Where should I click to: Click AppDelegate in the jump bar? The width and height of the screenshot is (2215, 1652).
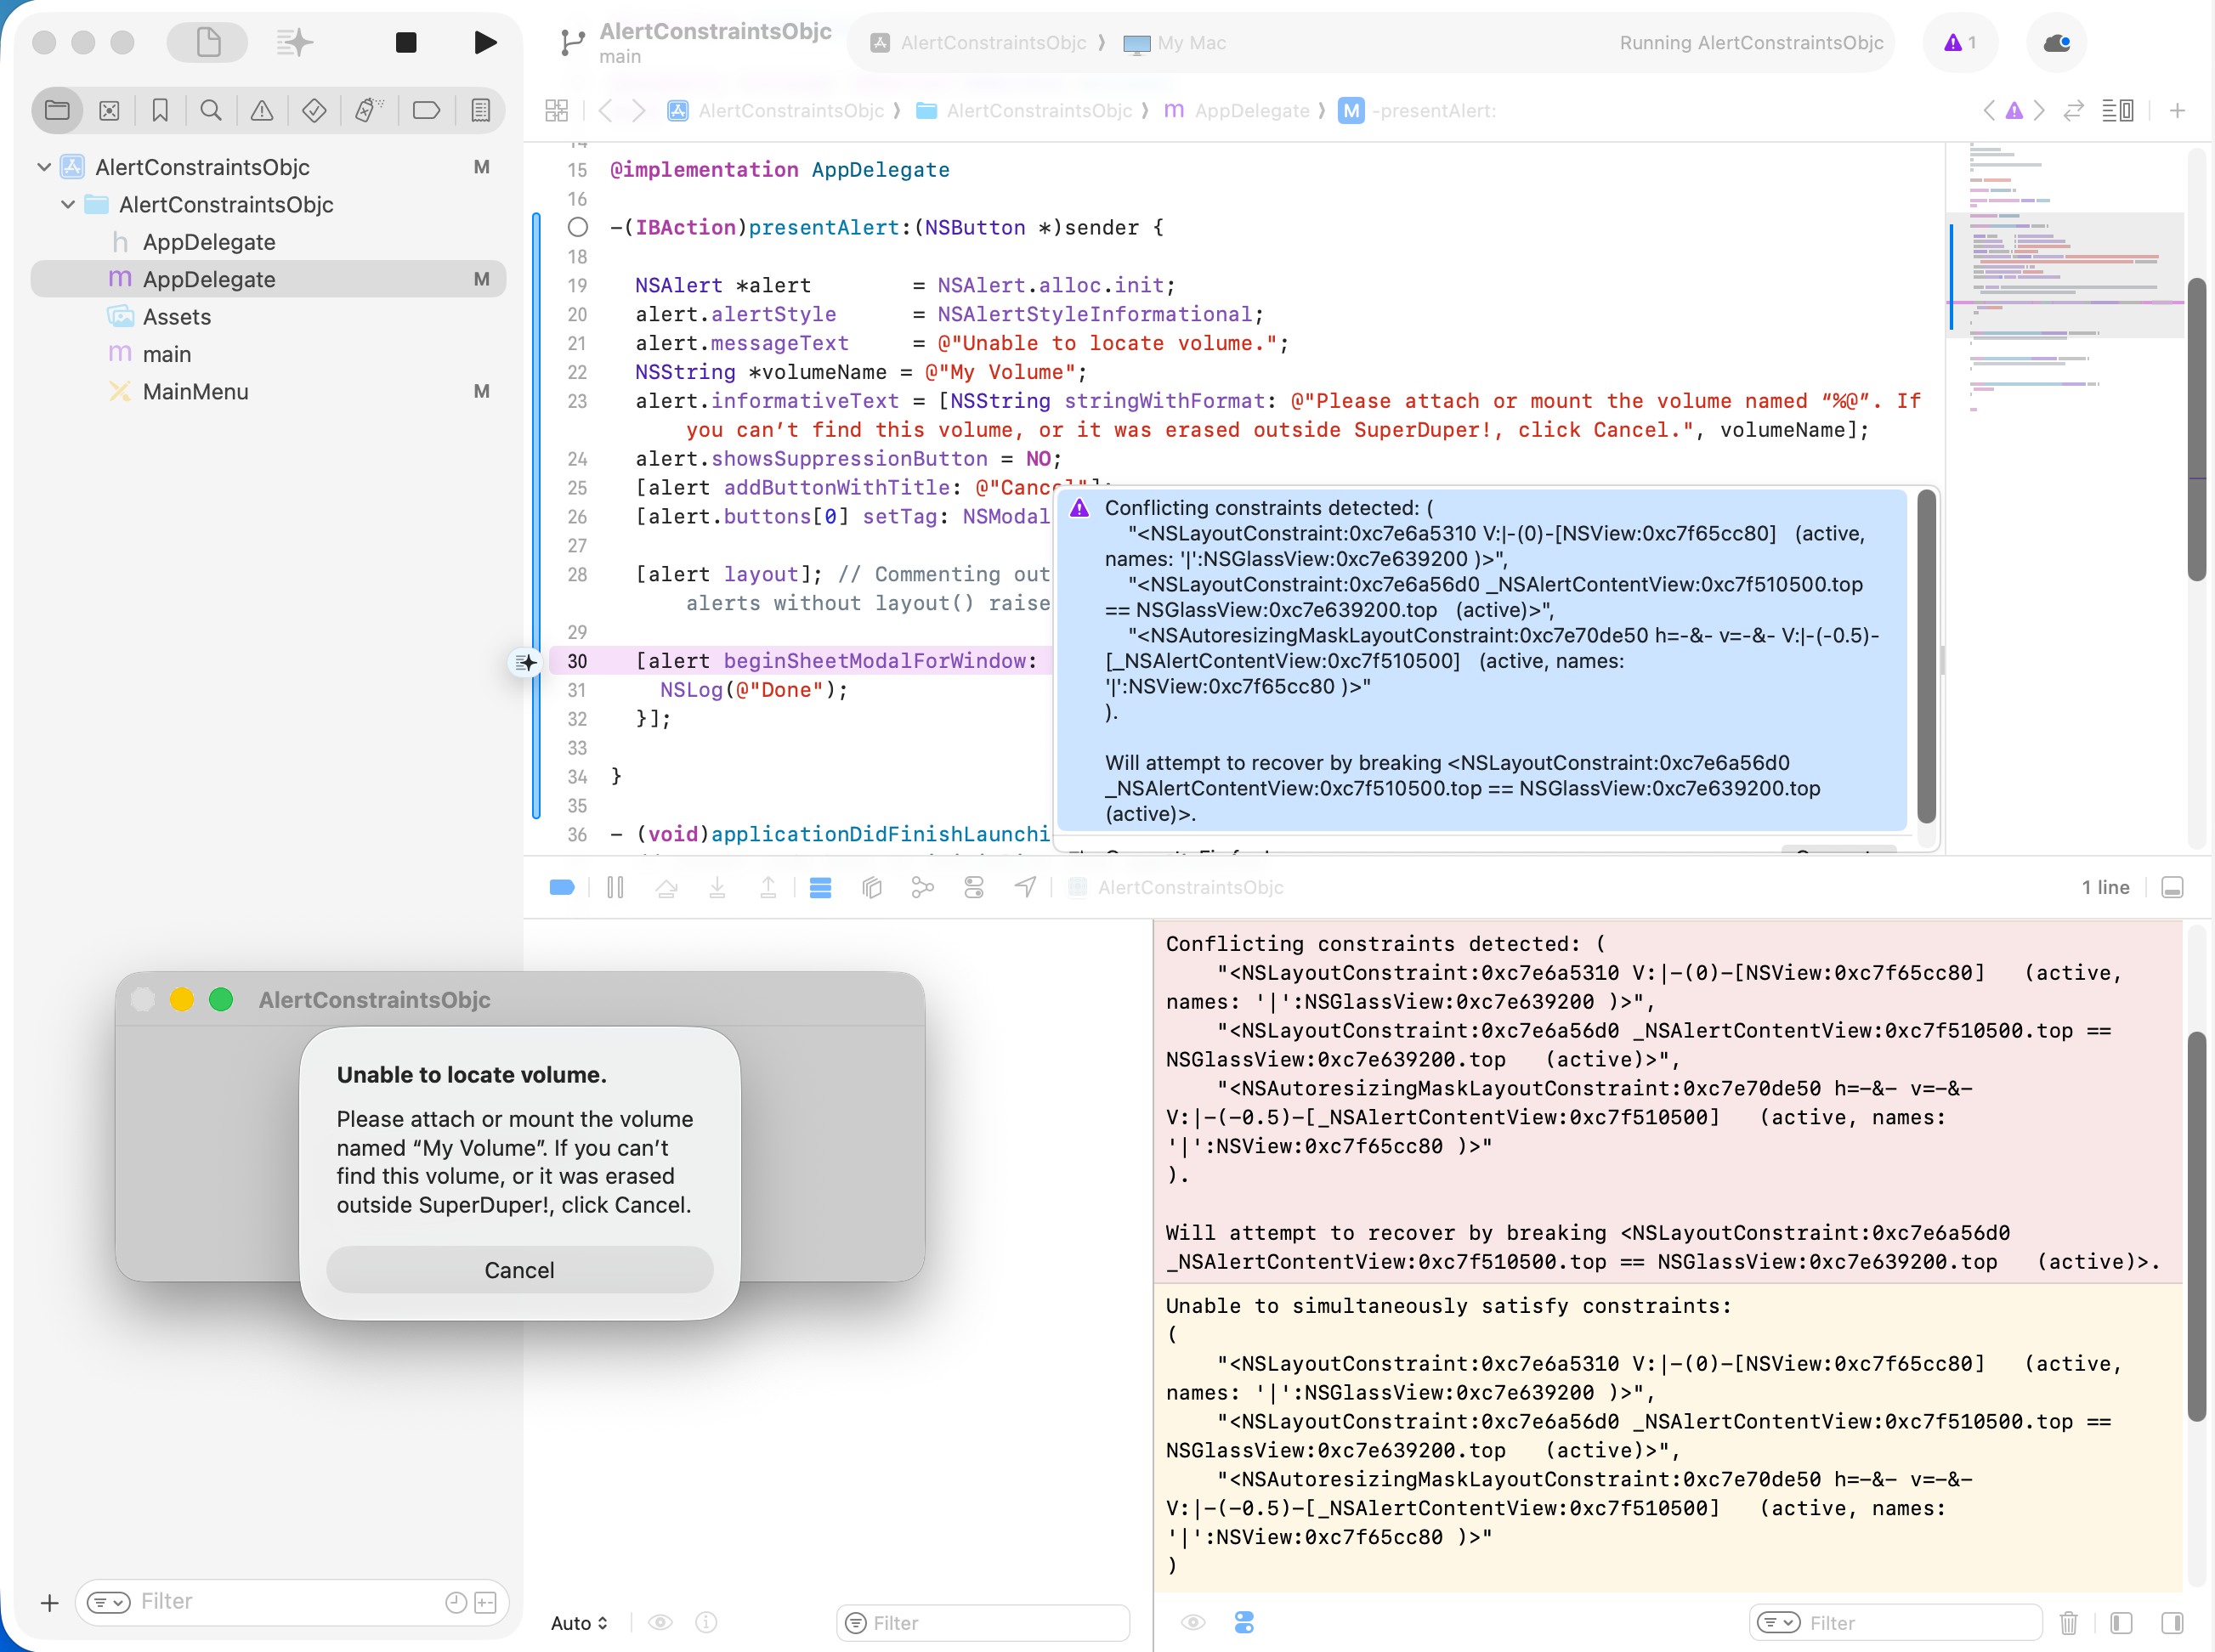point(1237,110)
